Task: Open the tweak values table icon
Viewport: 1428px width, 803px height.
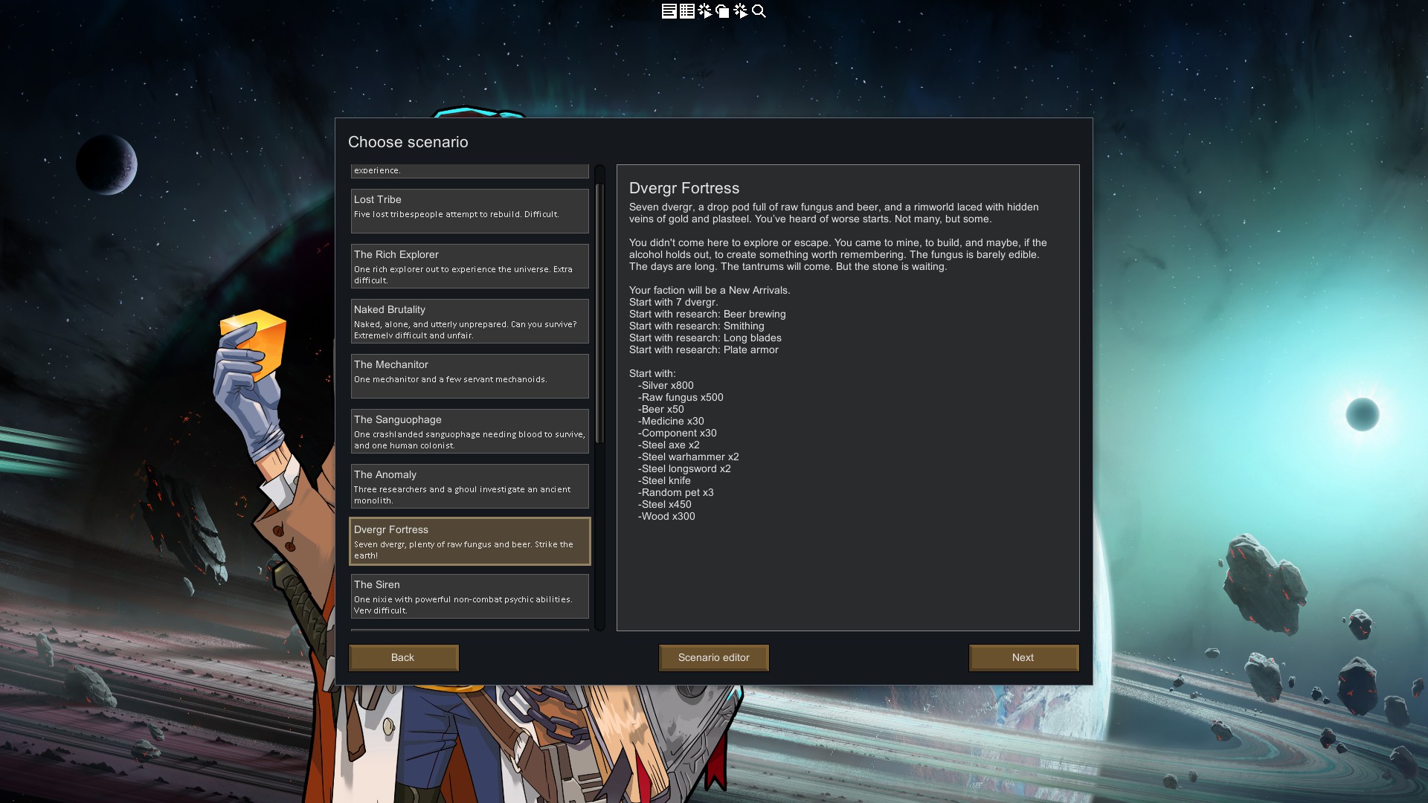Action: [687, 11]
